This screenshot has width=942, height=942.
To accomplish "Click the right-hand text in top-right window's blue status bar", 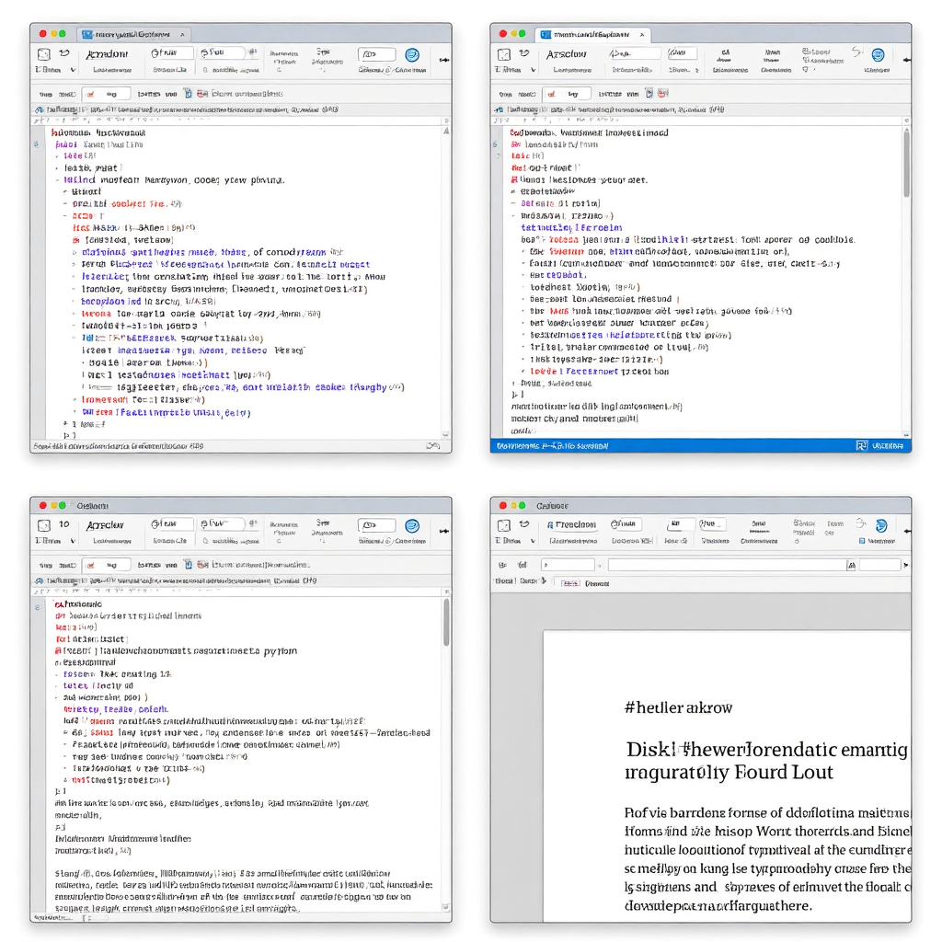I will 888,446.
